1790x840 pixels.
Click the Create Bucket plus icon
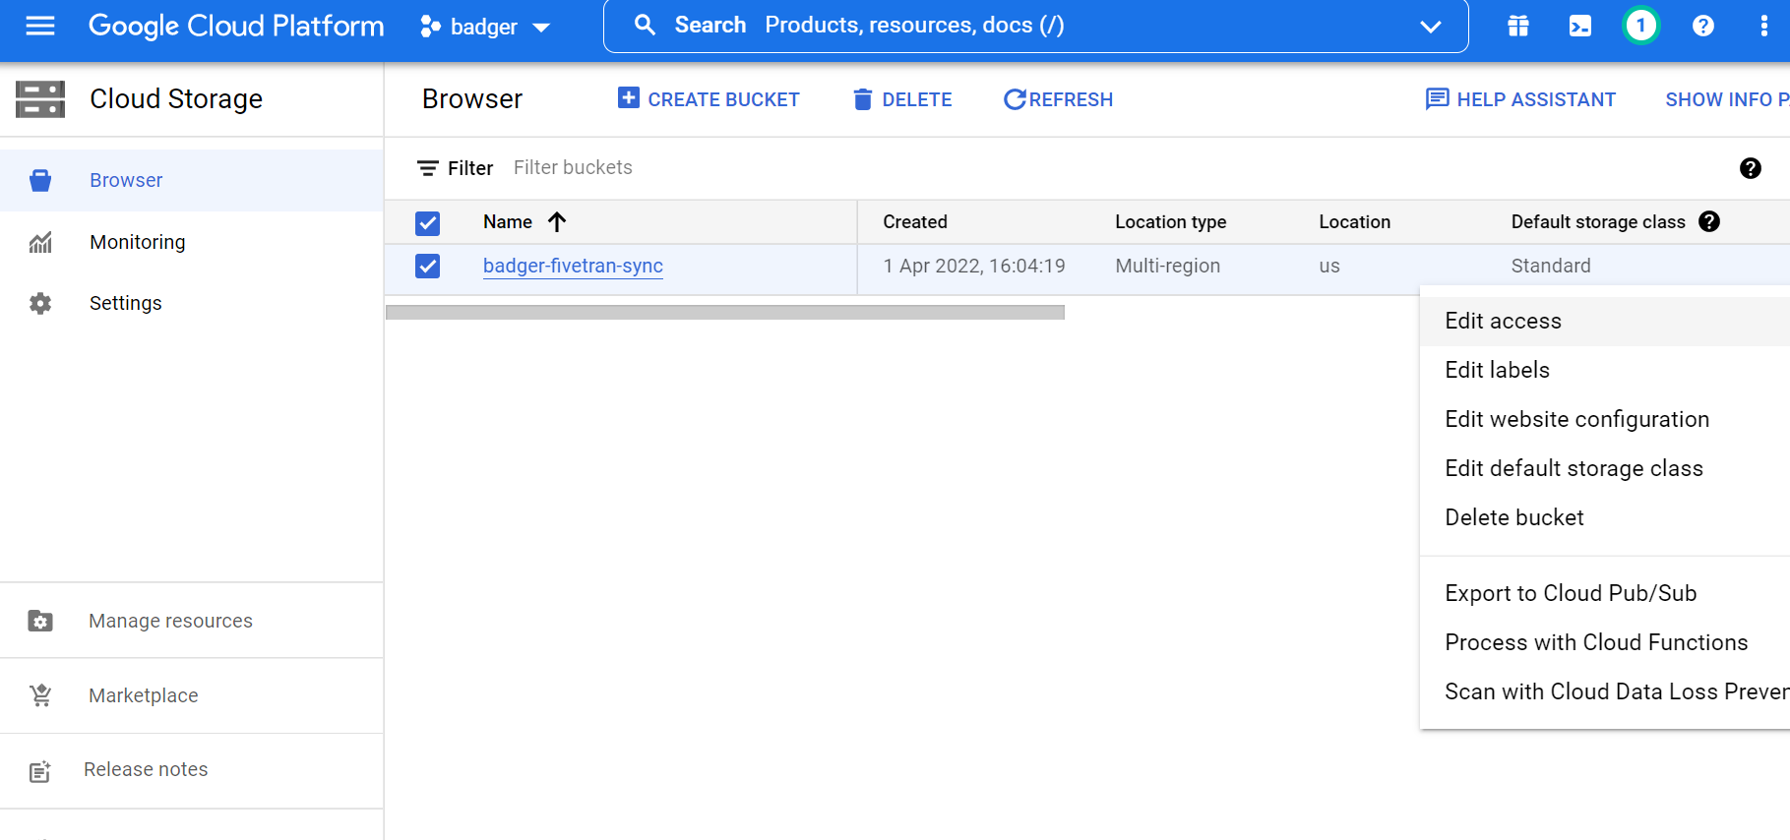point(628,97)
